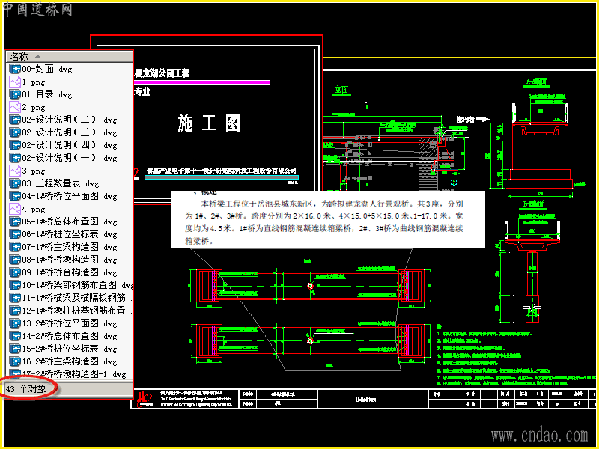Click the DWG icon beside 06-1#桥桩位坐标表.dwg
Viewport: 599px width, 449px height.
pyautogui.click(x=15, y=234)
